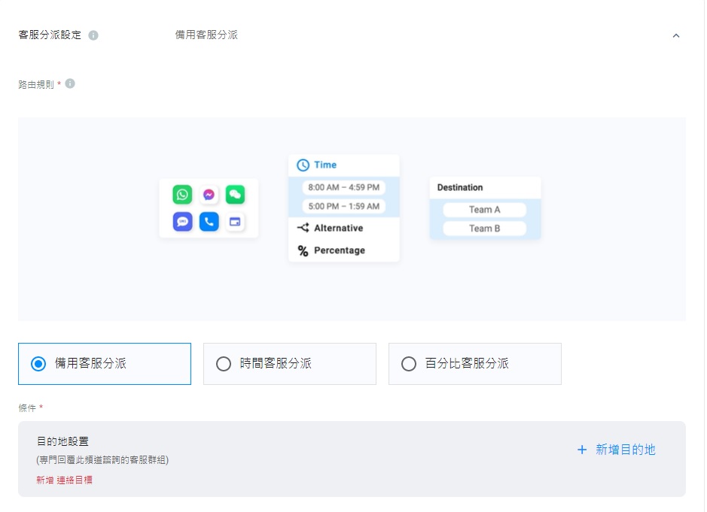Click the 備用客服分派 summary text in header
The image size is (707, 512).
206,35
